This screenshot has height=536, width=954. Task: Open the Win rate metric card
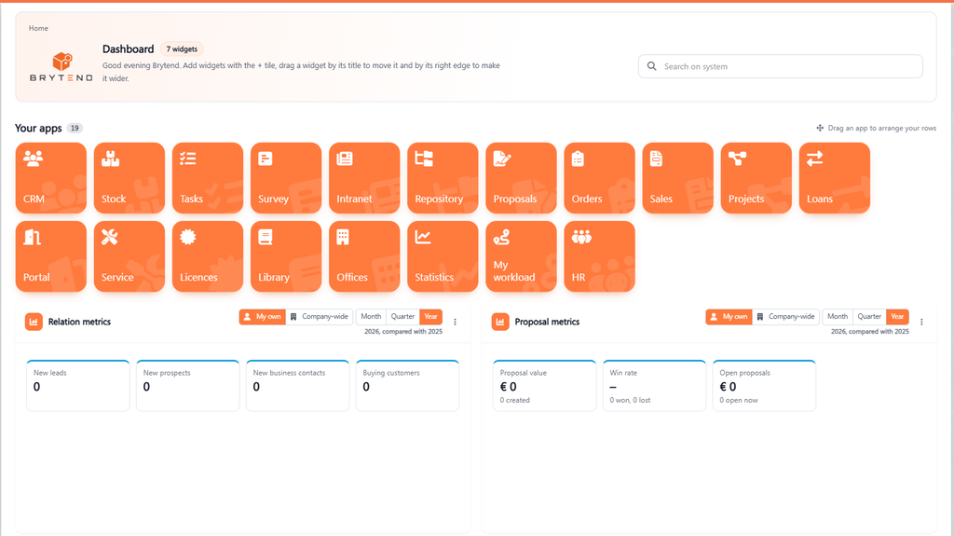[655, 386]
